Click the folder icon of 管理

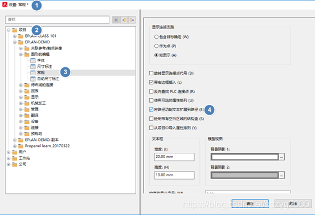coord(27,109)
